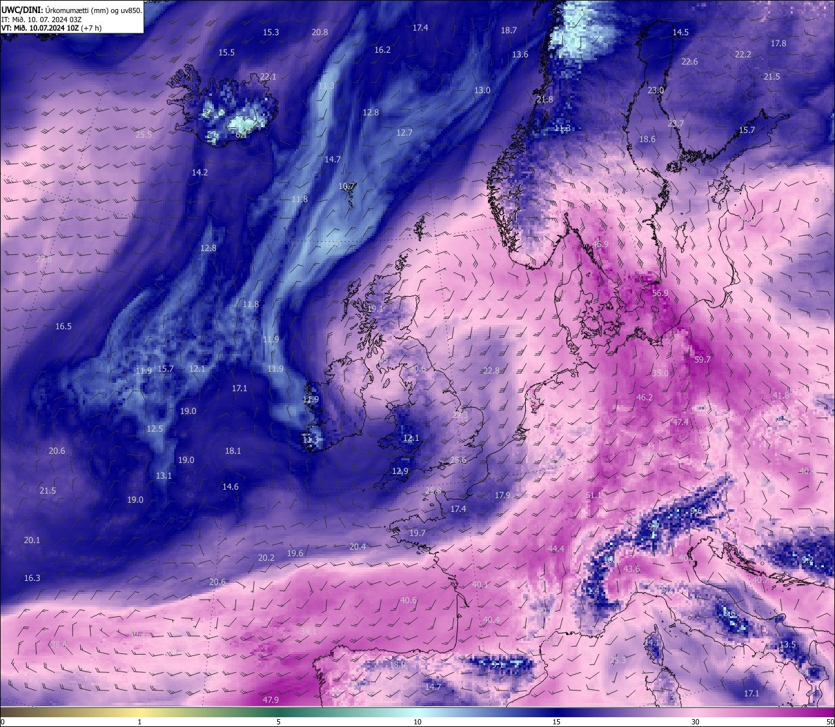The image size is (835, 727).
Task: Click the 12.5 value label
Action: (x=155, y=429)
